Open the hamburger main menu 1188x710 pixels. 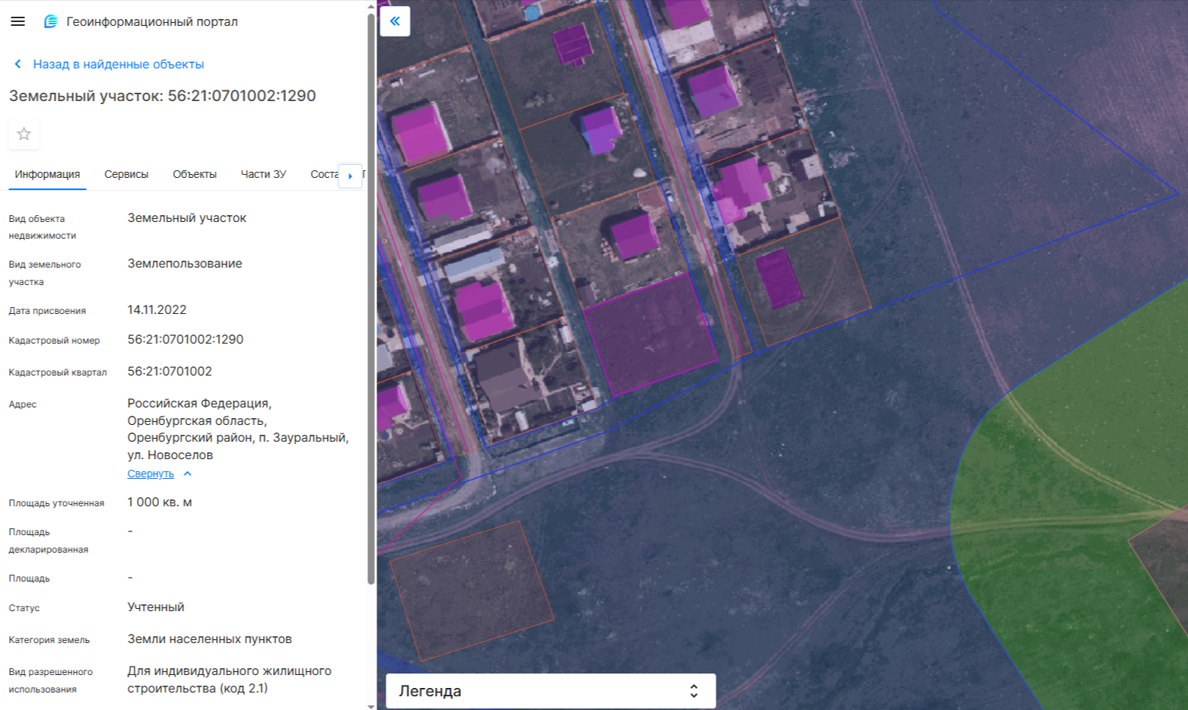(17, 21)
